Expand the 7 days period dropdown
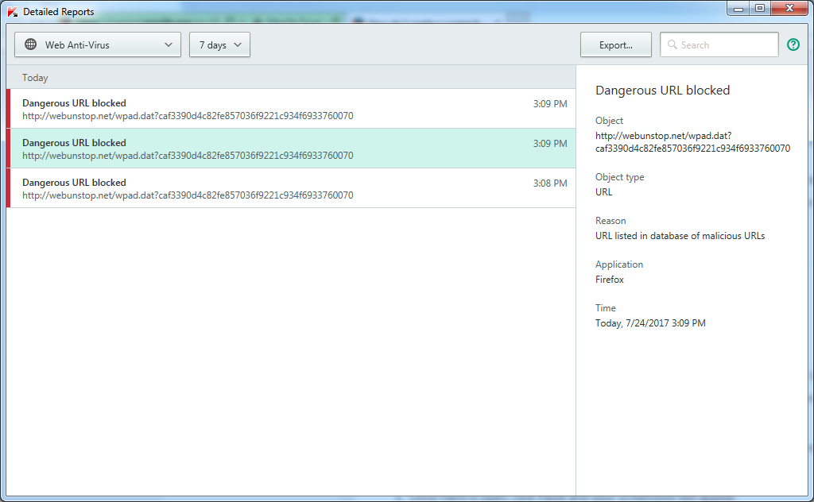This screenshot has height=502, width=814. [x=219, y=44]
